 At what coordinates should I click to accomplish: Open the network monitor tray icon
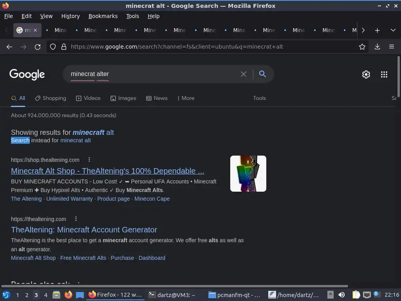[367, 295]
